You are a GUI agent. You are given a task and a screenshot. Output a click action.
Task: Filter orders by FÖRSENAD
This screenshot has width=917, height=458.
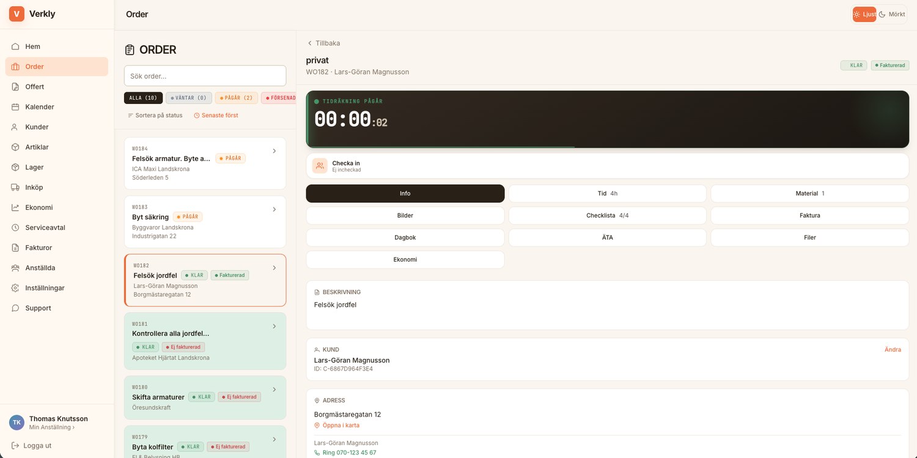click(279, 98)
